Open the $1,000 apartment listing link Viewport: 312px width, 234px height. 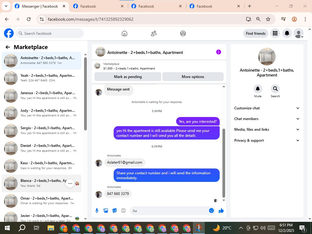[x=129, y=69]
